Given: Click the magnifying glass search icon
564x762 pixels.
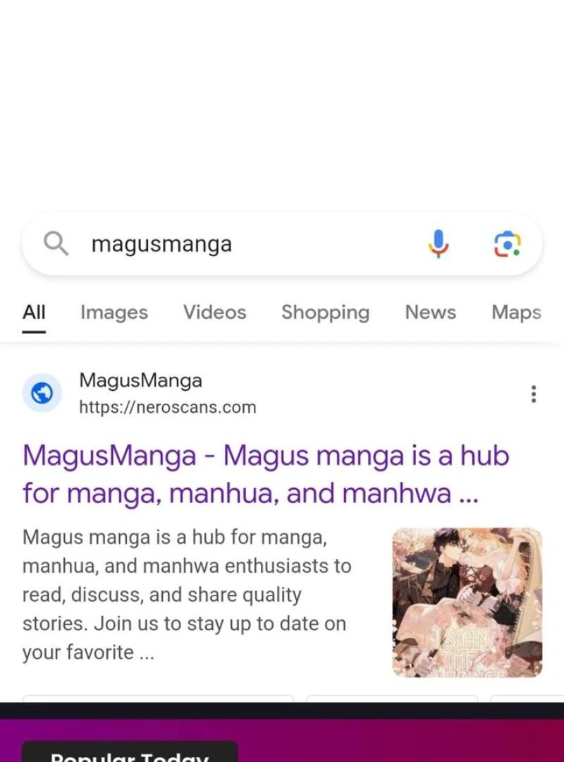Looking at the screenshot, I should click(56, 243).
